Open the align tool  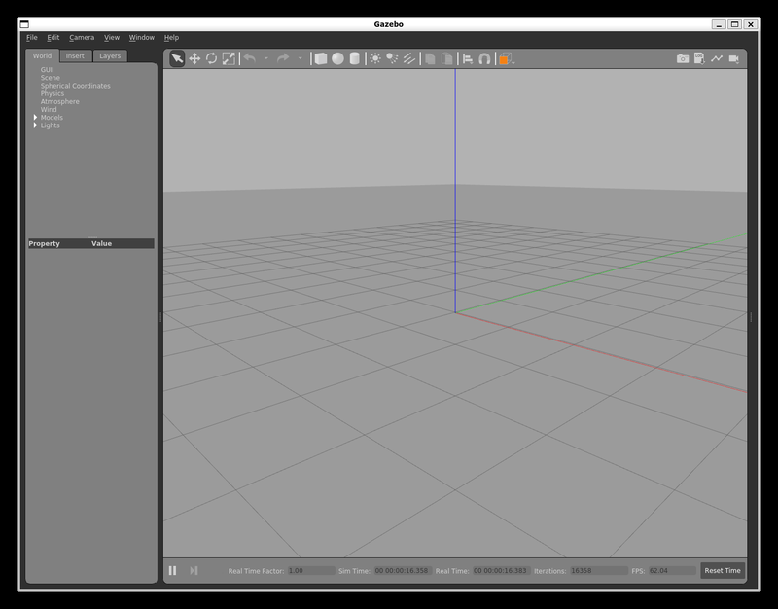[468, 58]
